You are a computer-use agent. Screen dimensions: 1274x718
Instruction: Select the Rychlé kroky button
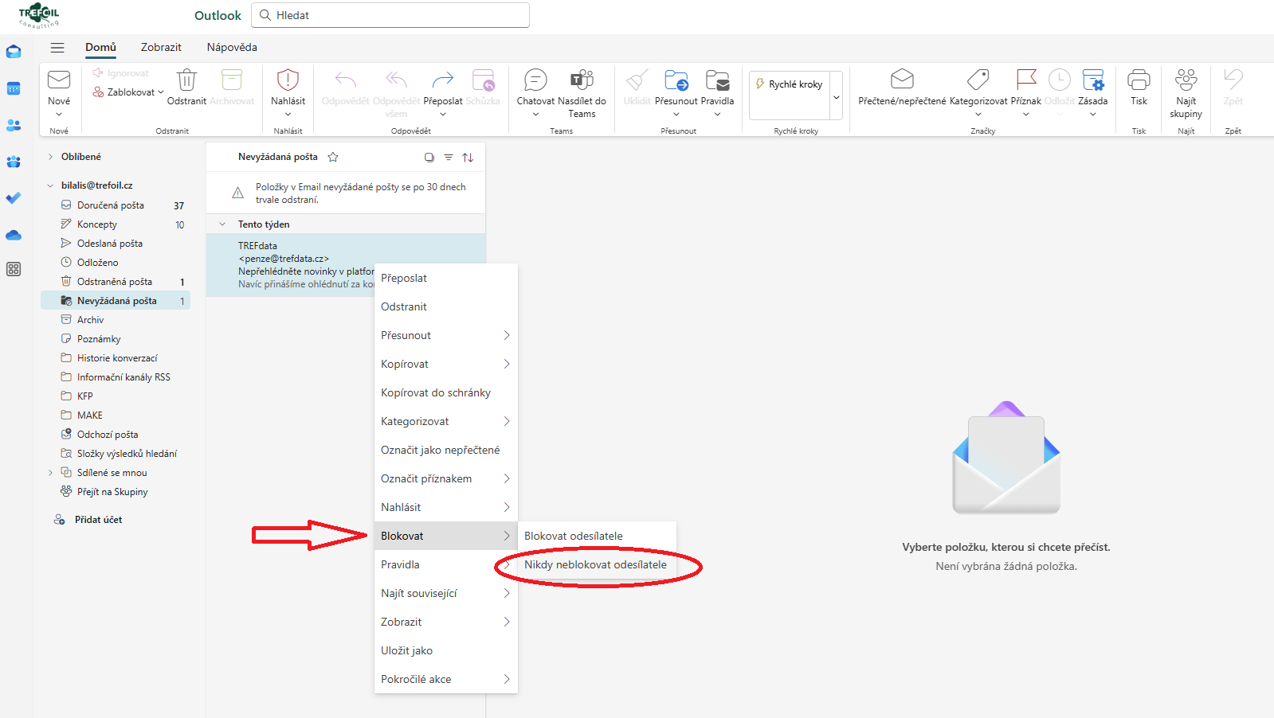click(x=790, y=84)
